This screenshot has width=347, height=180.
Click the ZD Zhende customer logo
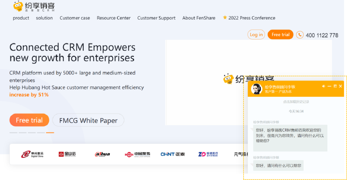pyautogui.click(x=208, y=154)
